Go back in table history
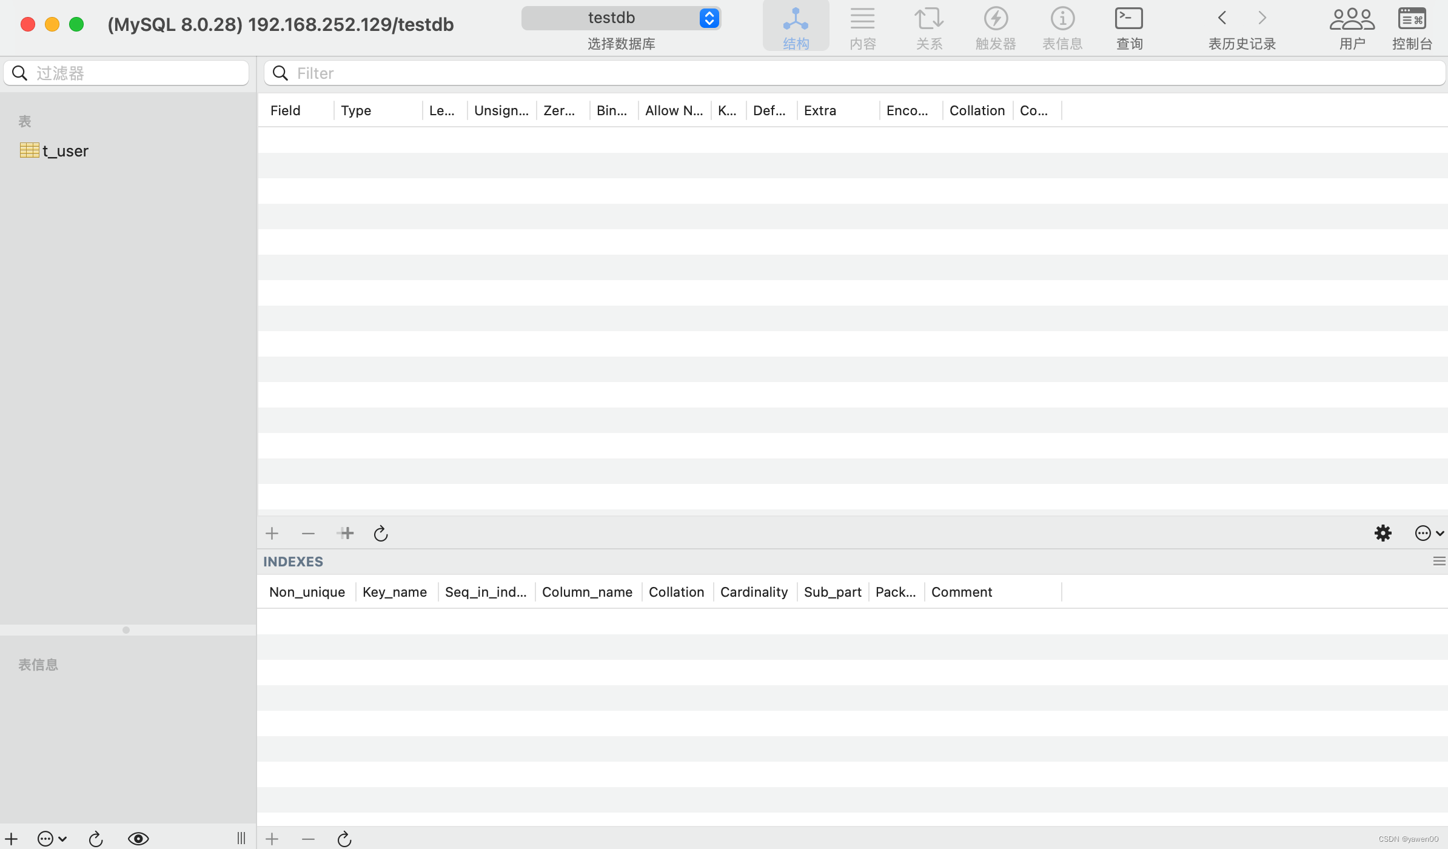1448x849 pixels. 1222,18
